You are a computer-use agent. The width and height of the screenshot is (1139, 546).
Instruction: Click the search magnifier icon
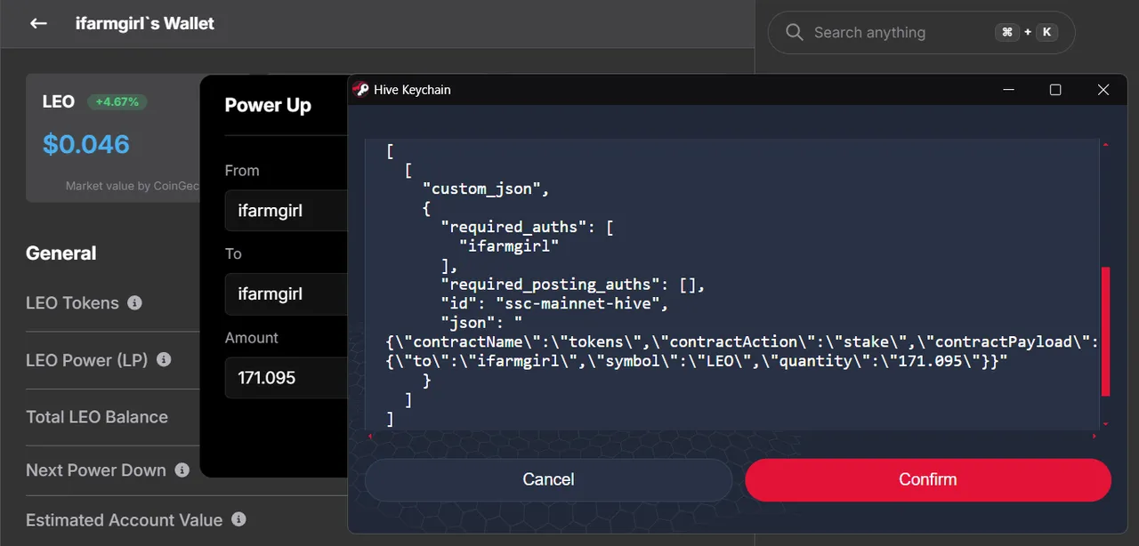coord(795,33)
